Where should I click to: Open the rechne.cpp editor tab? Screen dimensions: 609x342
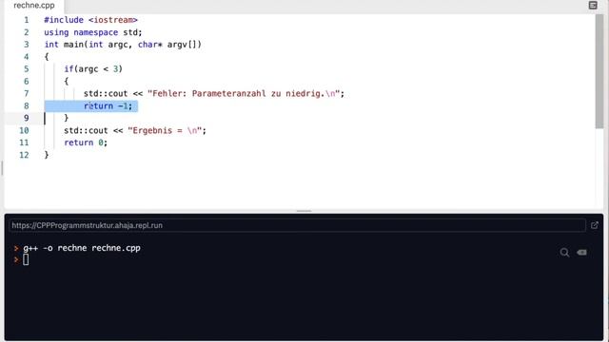point(34,6)
